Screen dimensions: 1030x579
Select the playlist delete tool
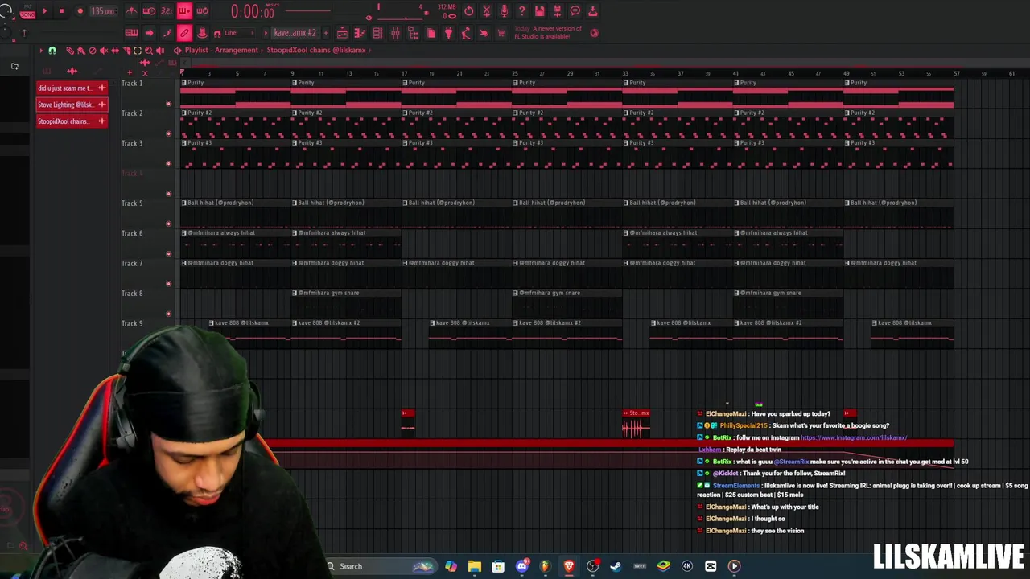click(x=93, y=51)
